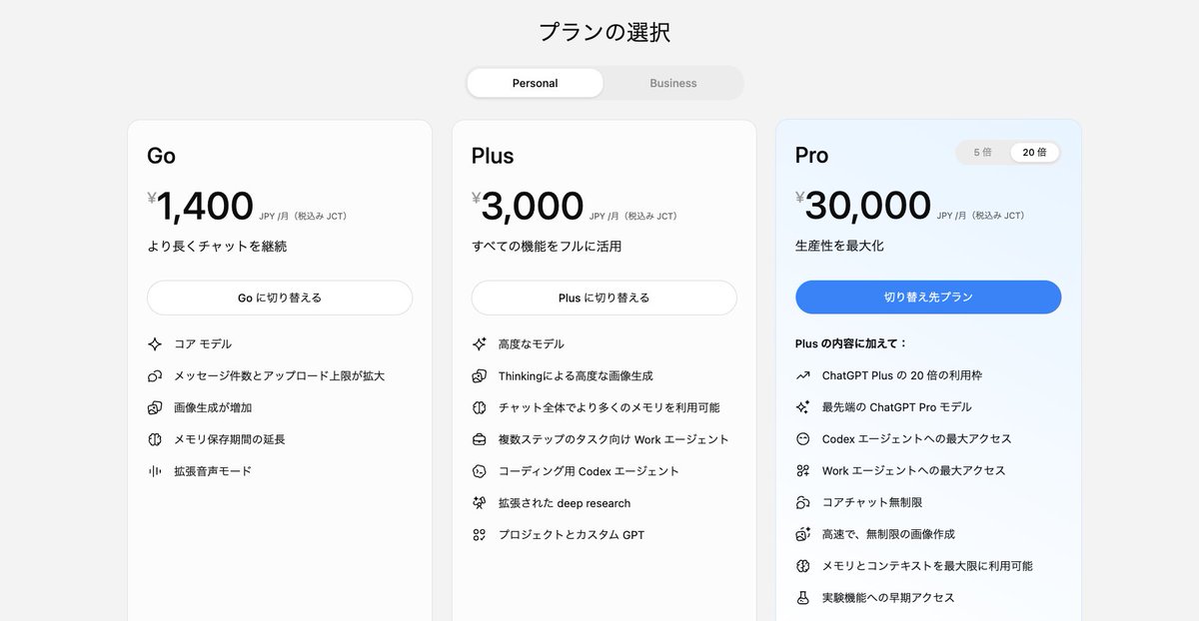
Task: Click the image icon beside 高速で、無制限の画像作成
Action: point(802,534)
